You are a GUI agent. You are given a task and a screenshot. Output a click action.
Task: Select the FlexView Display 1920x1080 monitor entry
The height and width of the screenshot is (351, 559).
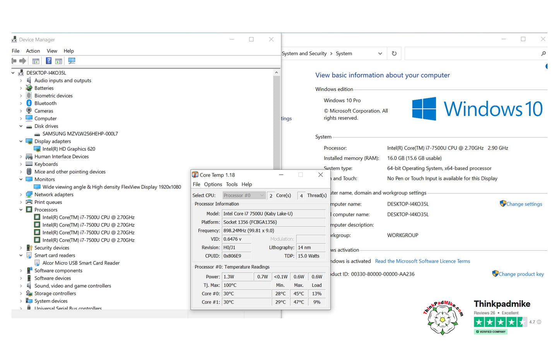(112, 187)
